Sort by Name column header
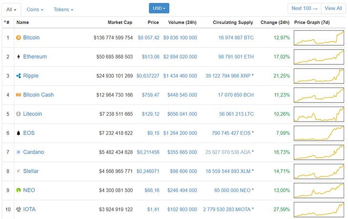 point(22,22)
